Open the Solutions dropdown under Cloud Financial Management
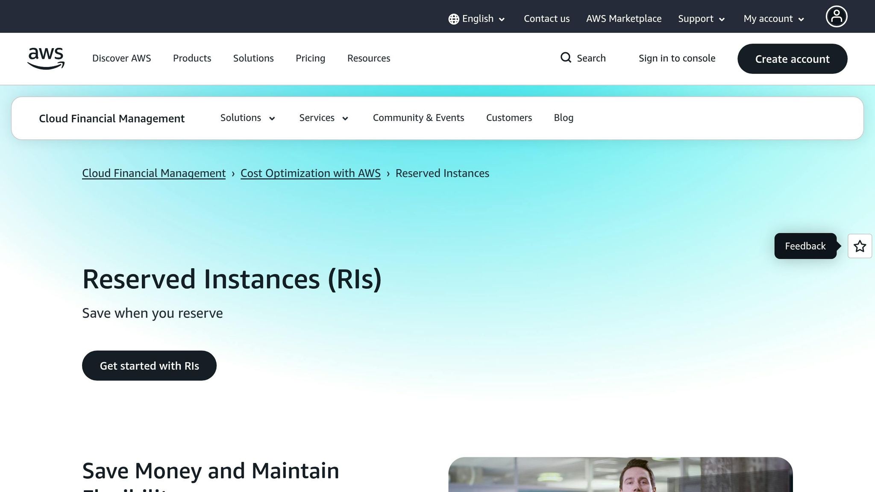This screenshot has height=492, width=875. pos(247,118)
